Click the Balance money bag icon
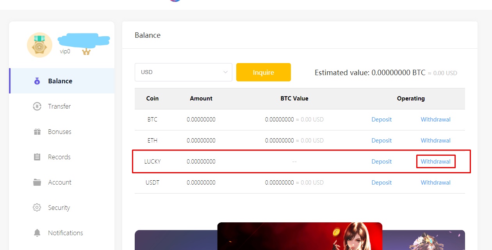The image size is (492, 250). coord(37,81)
